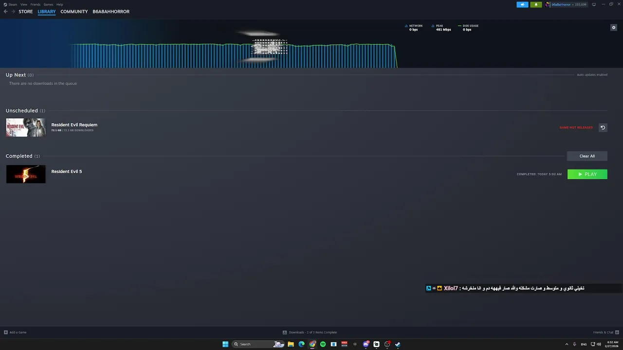Open Chrome from the taskbar
The width and height of the screenshot is (623, 350).
(x=312, y=344)
